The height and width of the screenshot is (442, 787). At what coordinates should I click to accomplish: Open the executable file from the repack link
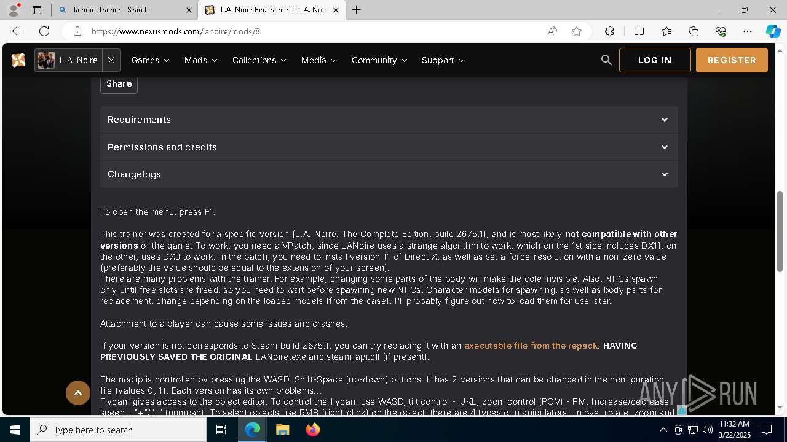(531, 346)
